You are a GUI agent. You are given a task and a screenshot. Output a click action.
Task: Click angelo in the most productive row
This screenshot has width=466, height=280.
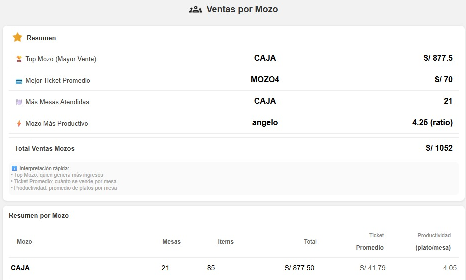click(x=265, y=122)
